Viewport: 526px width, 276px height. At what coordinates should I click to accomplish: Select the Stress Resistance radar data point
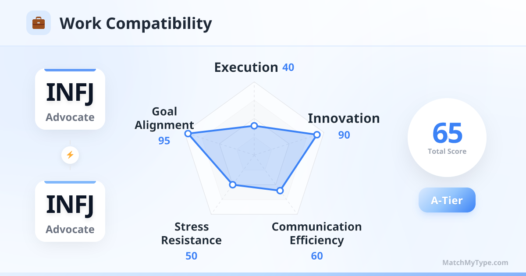(x=233, y=185)
